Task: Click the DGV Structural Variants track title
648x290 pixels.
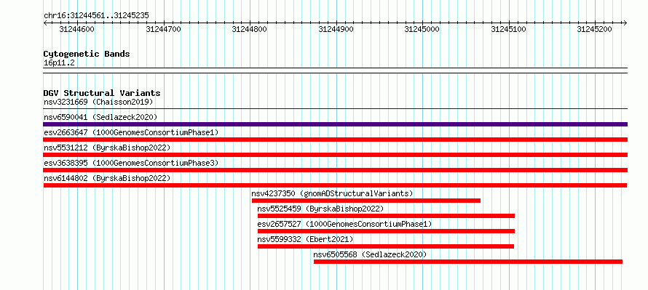Action: [x=102, y=93]
